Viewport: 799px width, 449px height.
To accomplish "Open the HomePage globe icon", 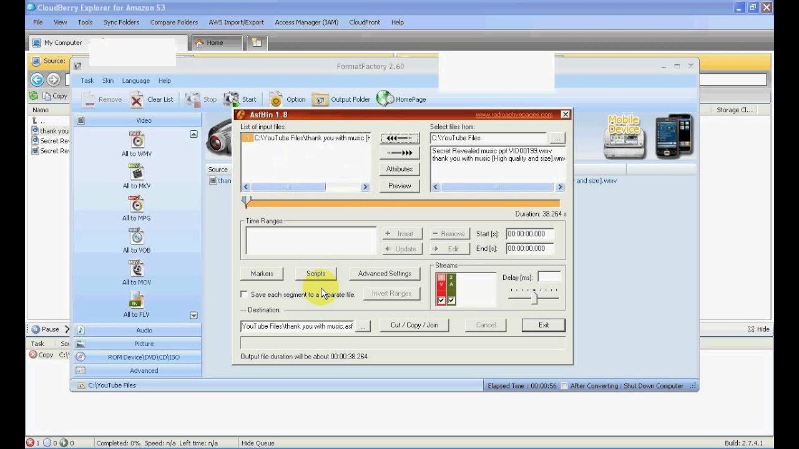I will point(385,99).
